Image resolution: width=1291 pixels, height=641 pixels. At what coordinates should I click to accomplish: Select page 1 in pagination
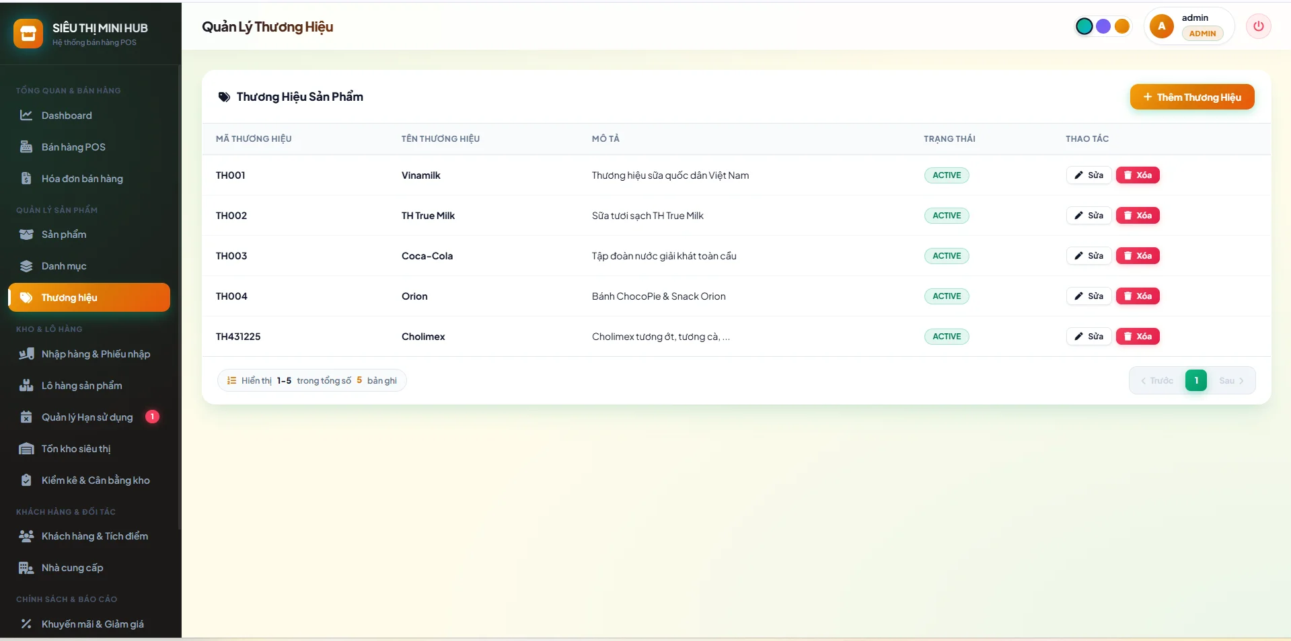point(1196,380)
